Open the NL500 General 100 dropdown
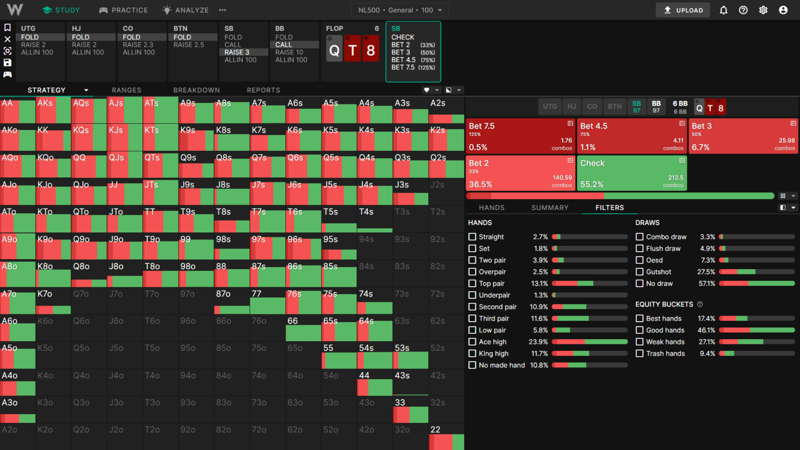The image size is (800, 450). [x=399, y=10]
